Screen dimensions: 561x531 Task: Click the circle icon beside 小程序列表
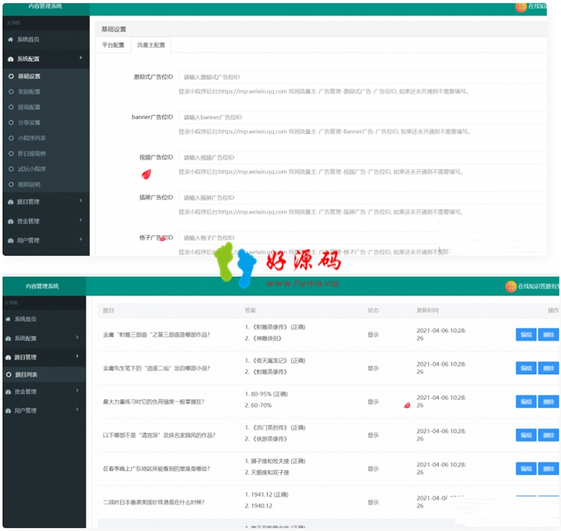(11, 137)
